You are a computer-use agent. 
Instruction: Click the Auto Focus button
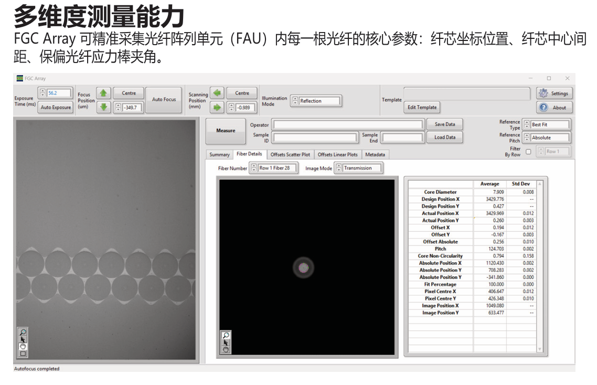[x=164, y=99]
